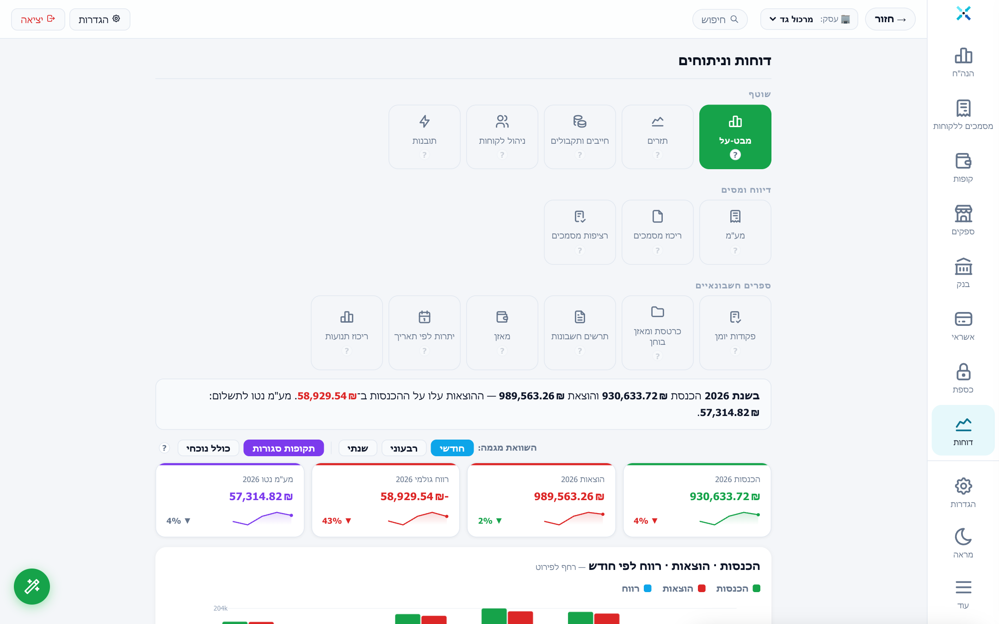Open the כרטסת ומאזן בוחן card
The image size is (999, 624).
coord(657,333)
